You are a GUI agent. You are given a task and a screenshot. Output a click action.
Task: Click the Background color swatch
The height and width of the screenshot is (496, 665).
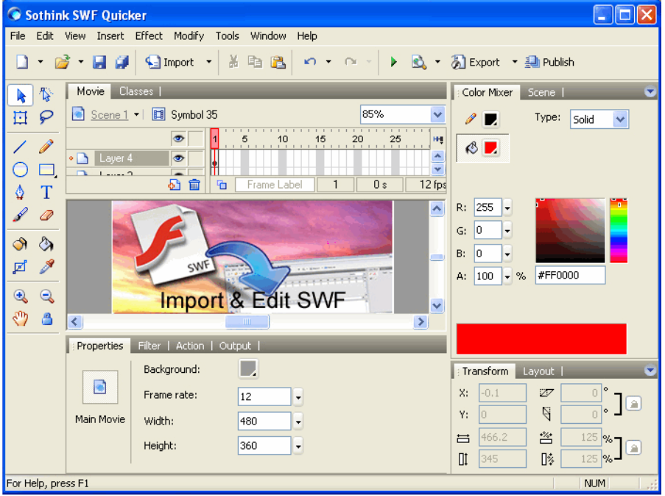coord(248,368)
